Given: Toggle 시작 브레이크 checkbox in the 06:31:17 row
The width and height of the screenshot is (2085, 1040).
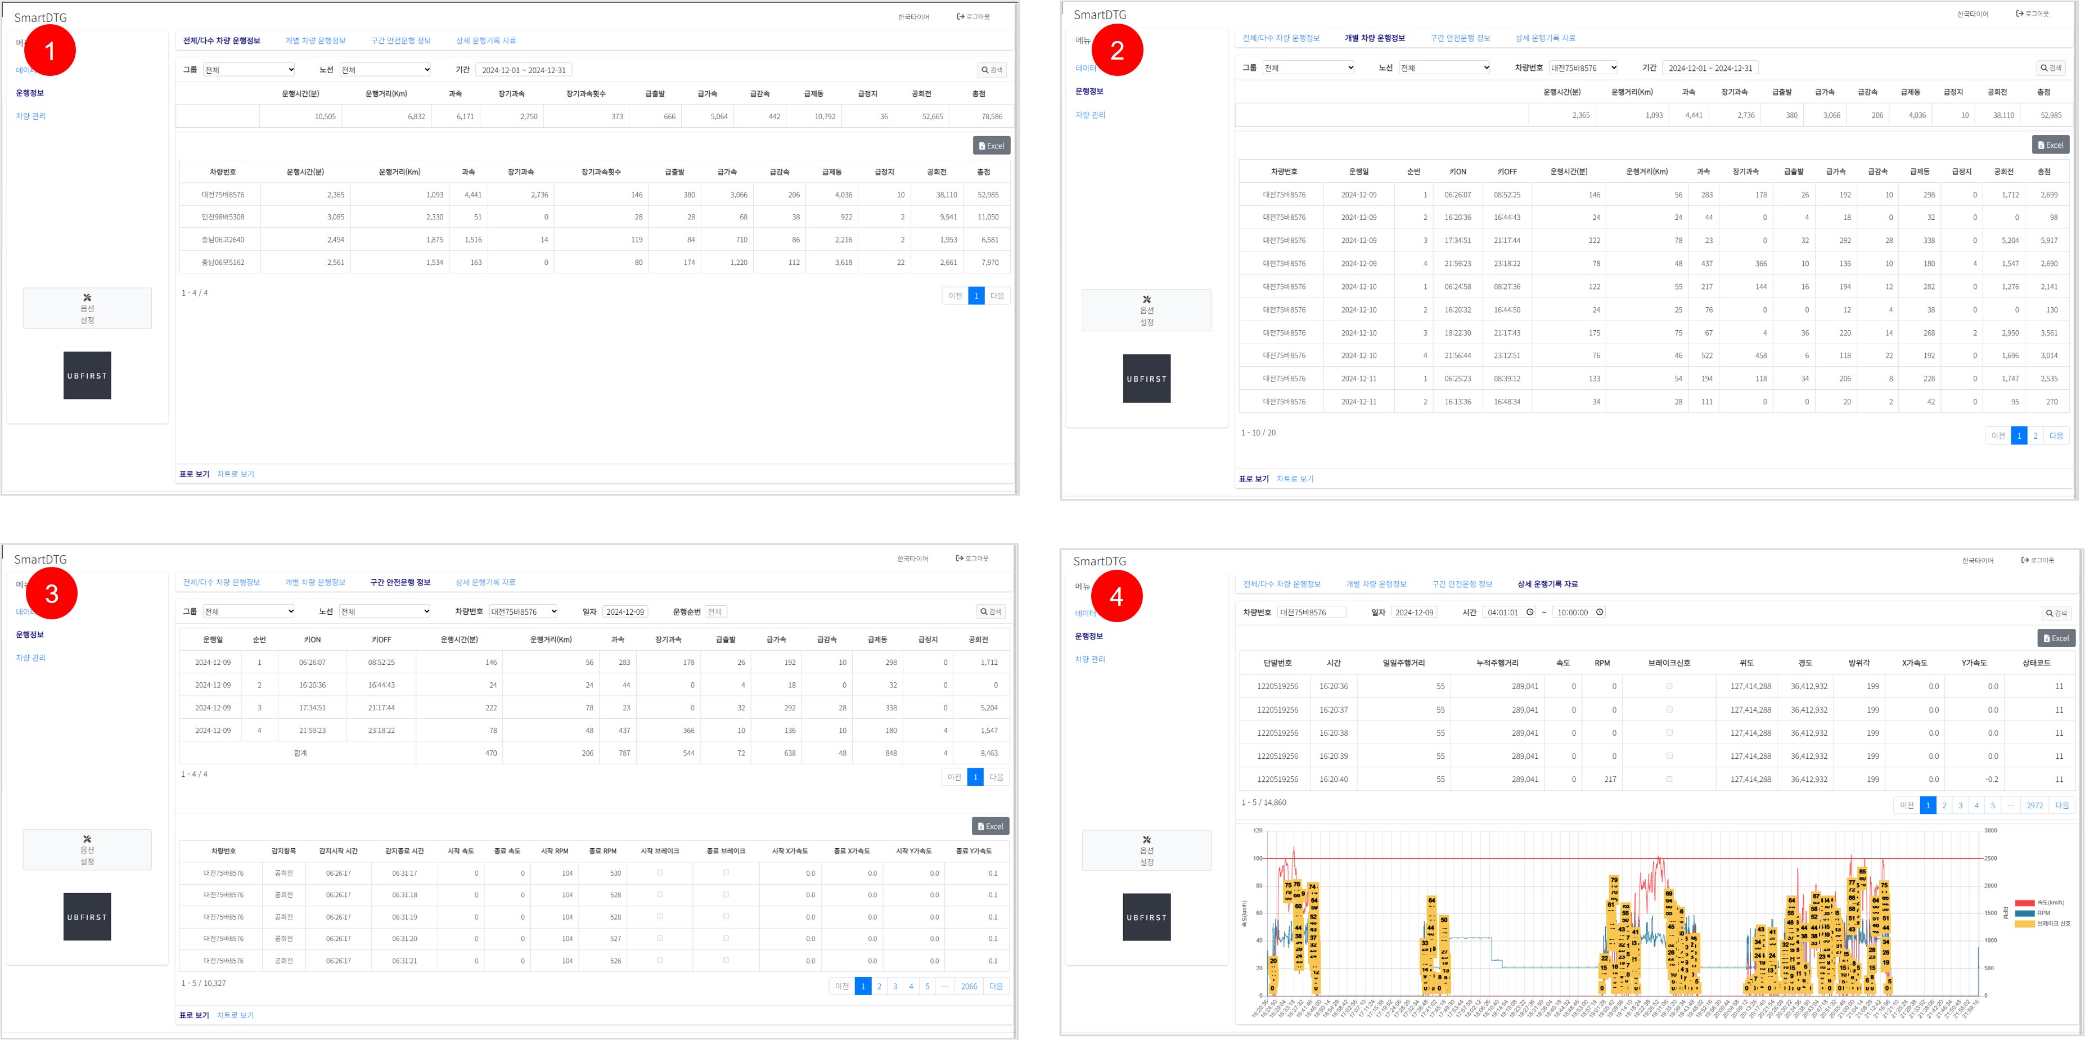Looking at the screenshot, I should pos(660,872).
